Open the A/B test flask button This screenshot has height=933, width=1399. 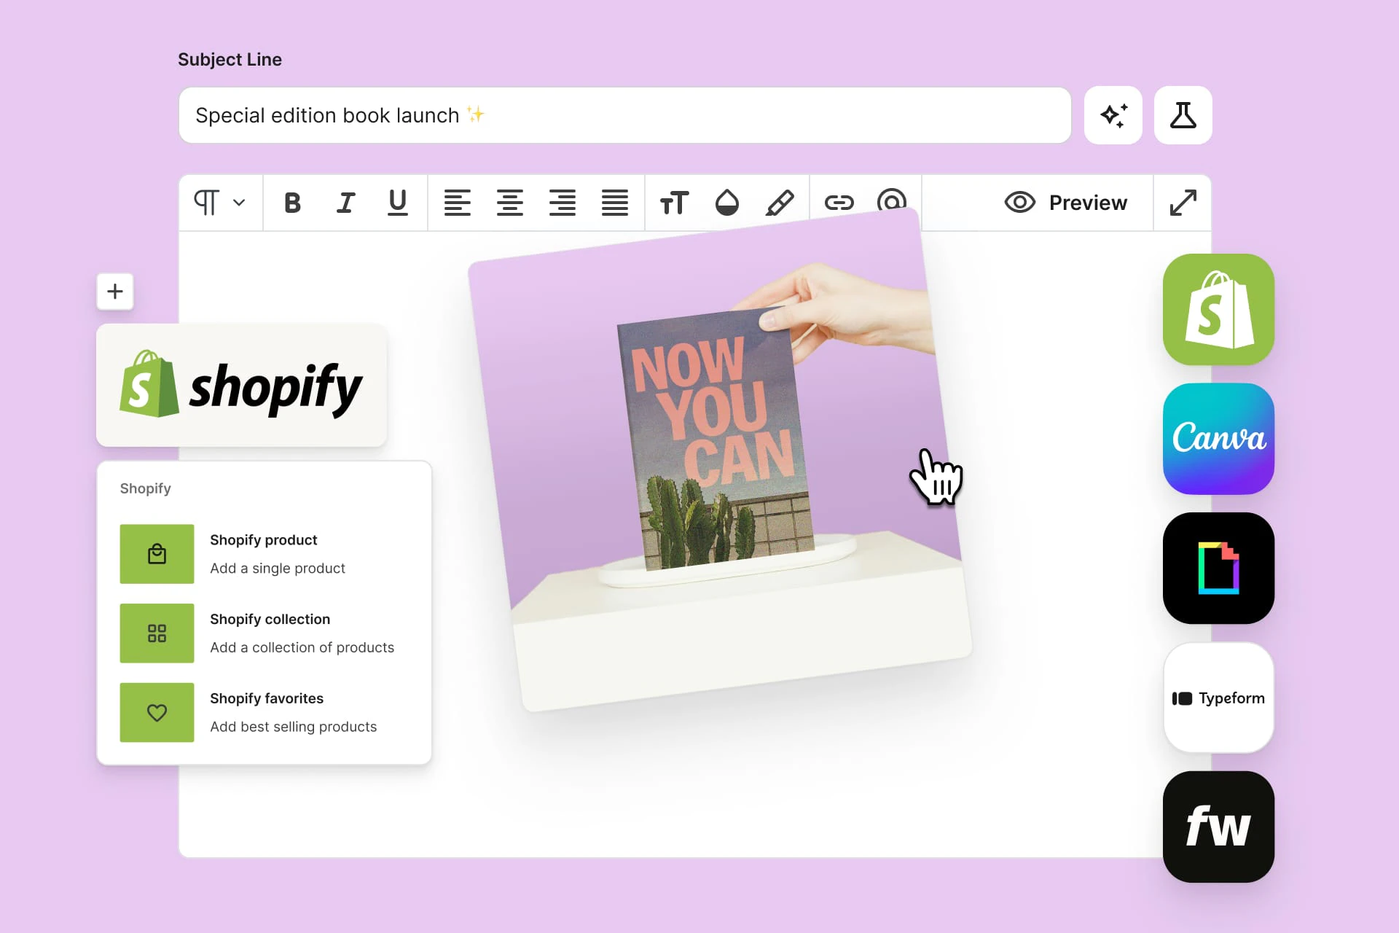(x=1183, y=115)
